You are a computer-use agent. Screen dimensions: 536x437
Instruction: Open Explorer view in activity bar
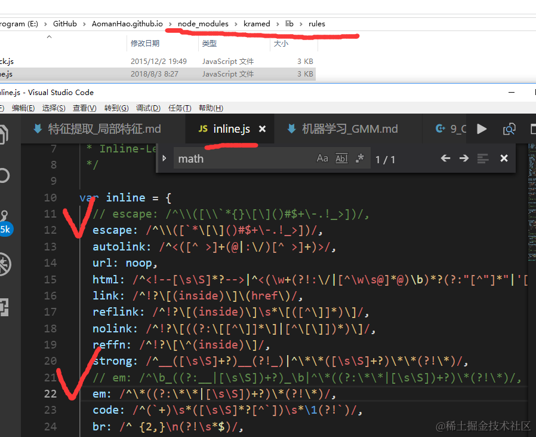[x=4, y=134]
